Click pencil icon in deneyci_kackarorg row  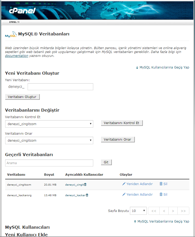(124, 194)
